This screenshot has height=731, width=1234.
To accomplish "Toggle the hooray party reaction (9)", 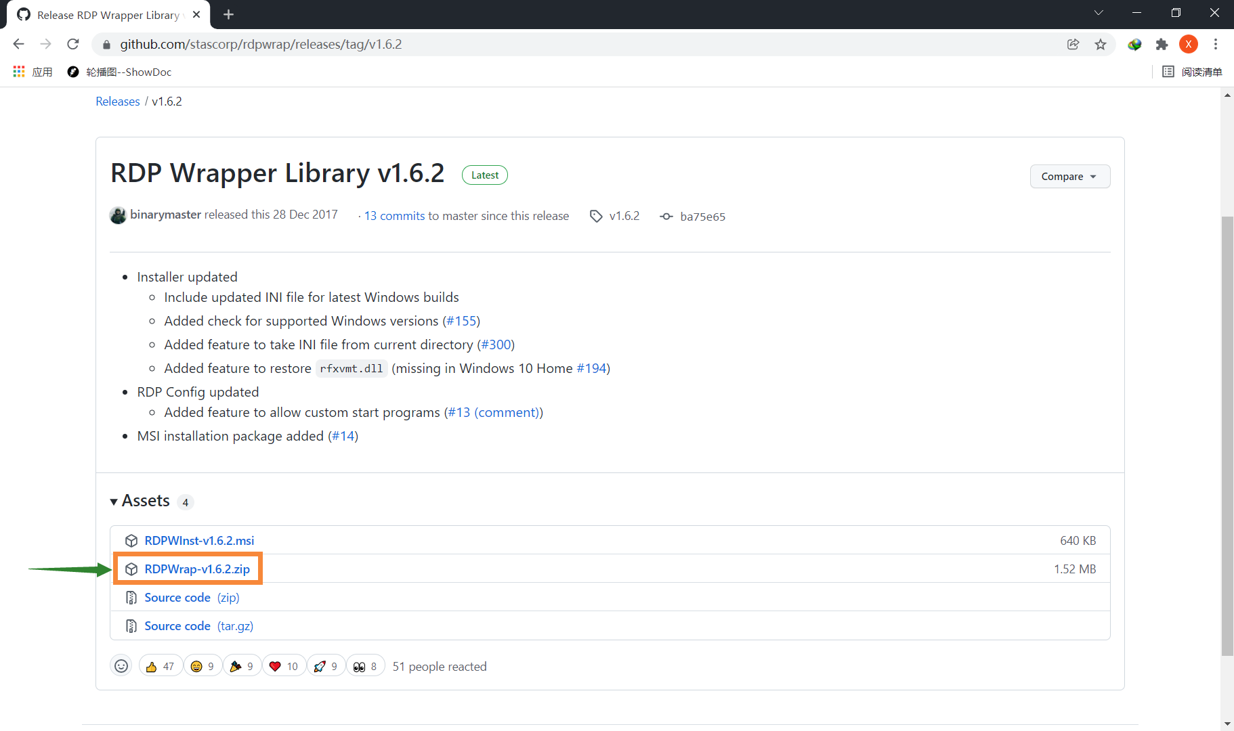I will pyautogui.click(x=242, y=666).
